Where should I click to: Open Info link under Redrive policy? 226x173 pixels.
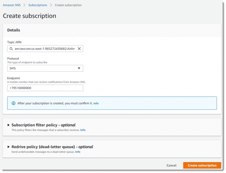78,152
